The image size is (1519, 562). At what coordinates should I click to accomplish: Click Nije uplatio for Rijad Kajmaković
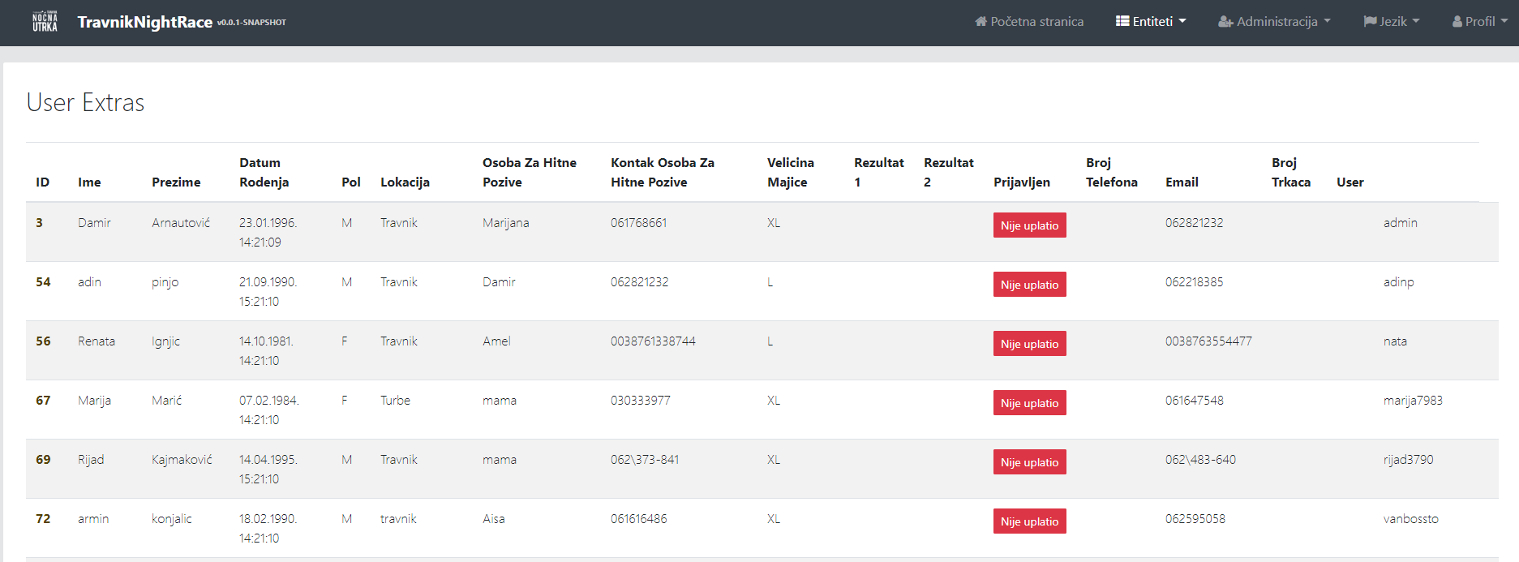coord(1029,462)
